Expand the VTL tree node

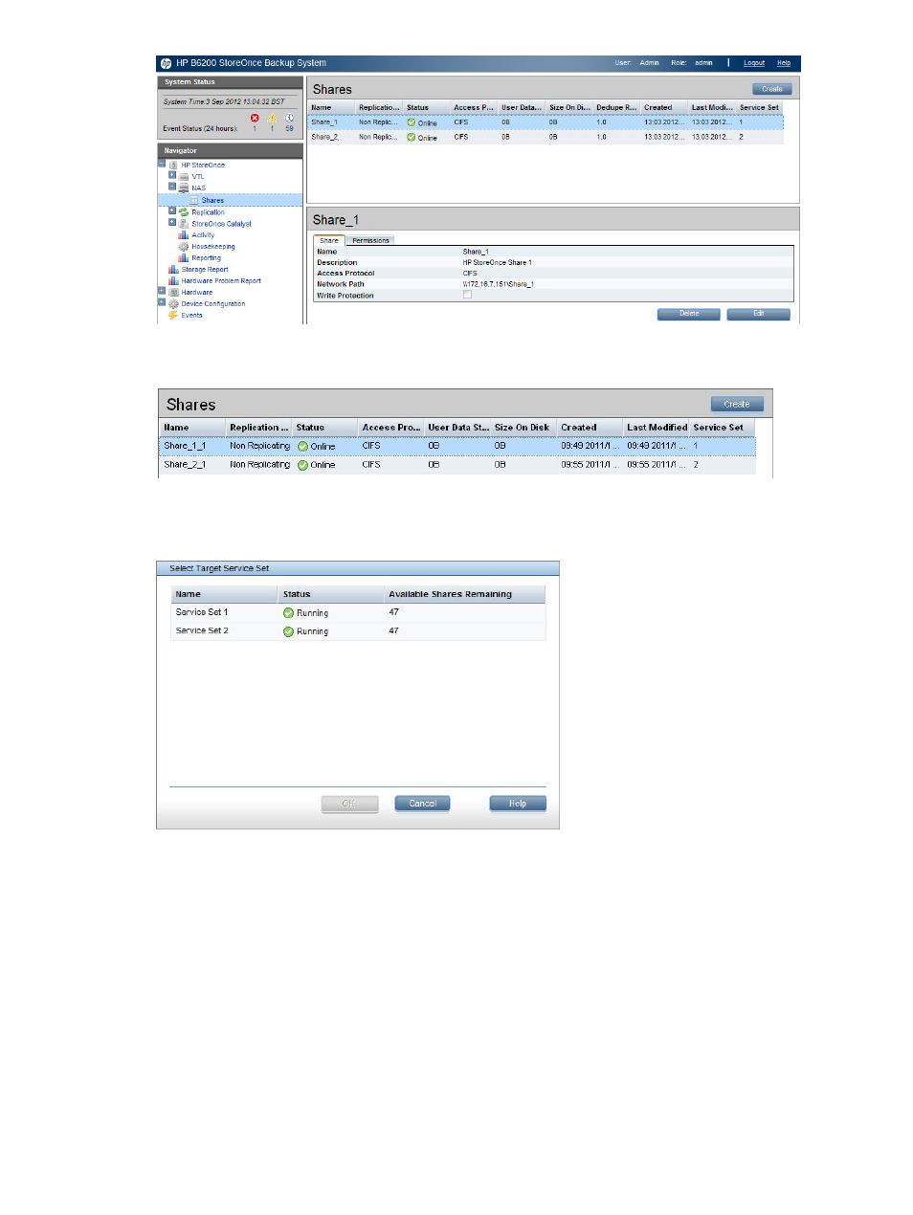tap(172, 175)
